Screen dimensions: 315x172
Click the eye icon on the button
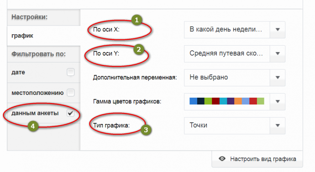click(222, 159)
